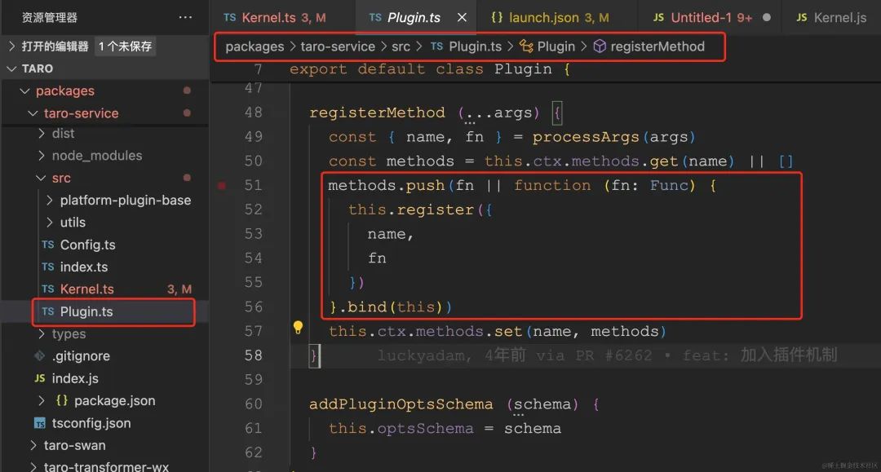Open the .gitignore file
Screen dimensions: 881x472
click(x=81, y=355)
